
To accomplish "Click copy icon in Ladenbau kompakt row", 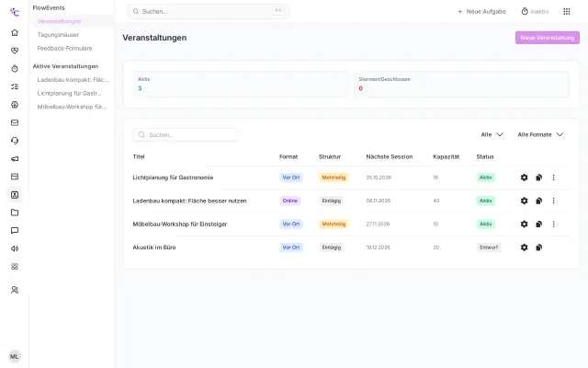I will (x=539, y=201).
